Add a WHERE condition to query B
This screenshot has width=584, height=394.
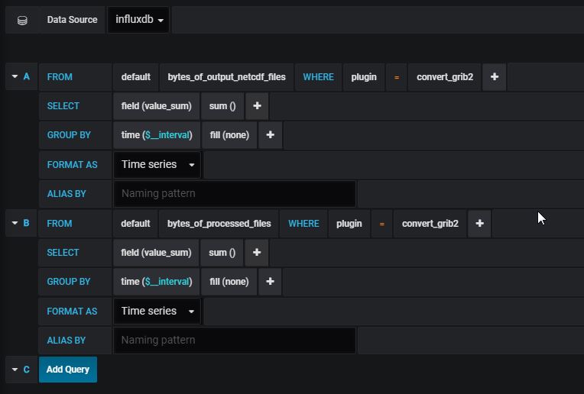click(x=479, y=224)
